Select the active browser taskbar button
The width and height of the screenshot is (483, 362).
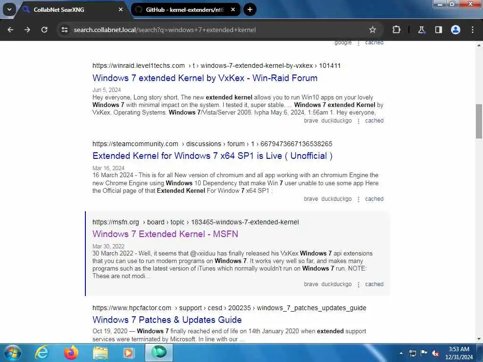click(x=159, y=353)
